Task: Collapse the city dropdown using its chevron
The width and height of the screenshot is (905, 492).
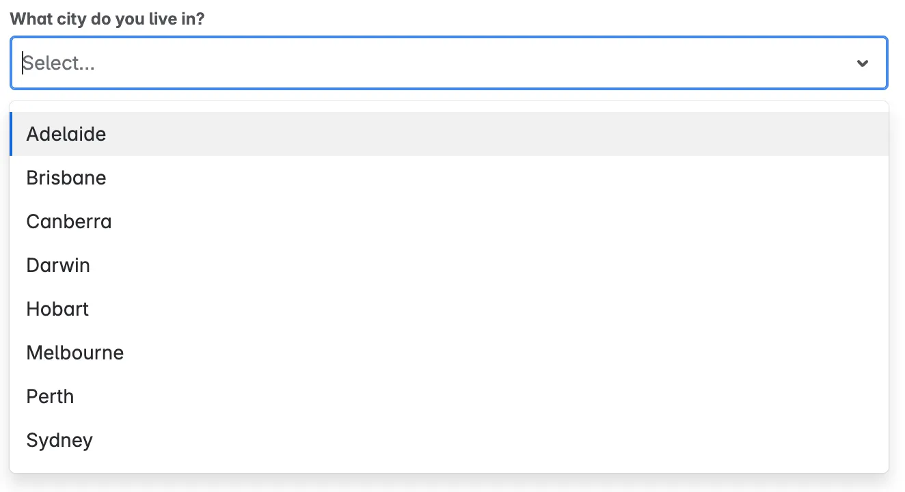Action: tap(863, 64)
